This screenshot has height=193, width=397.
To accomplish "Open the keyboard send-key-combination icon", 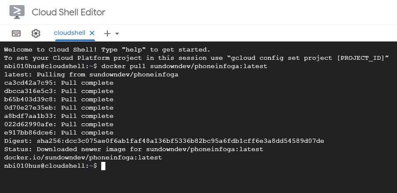I will [x=16, y=33].
